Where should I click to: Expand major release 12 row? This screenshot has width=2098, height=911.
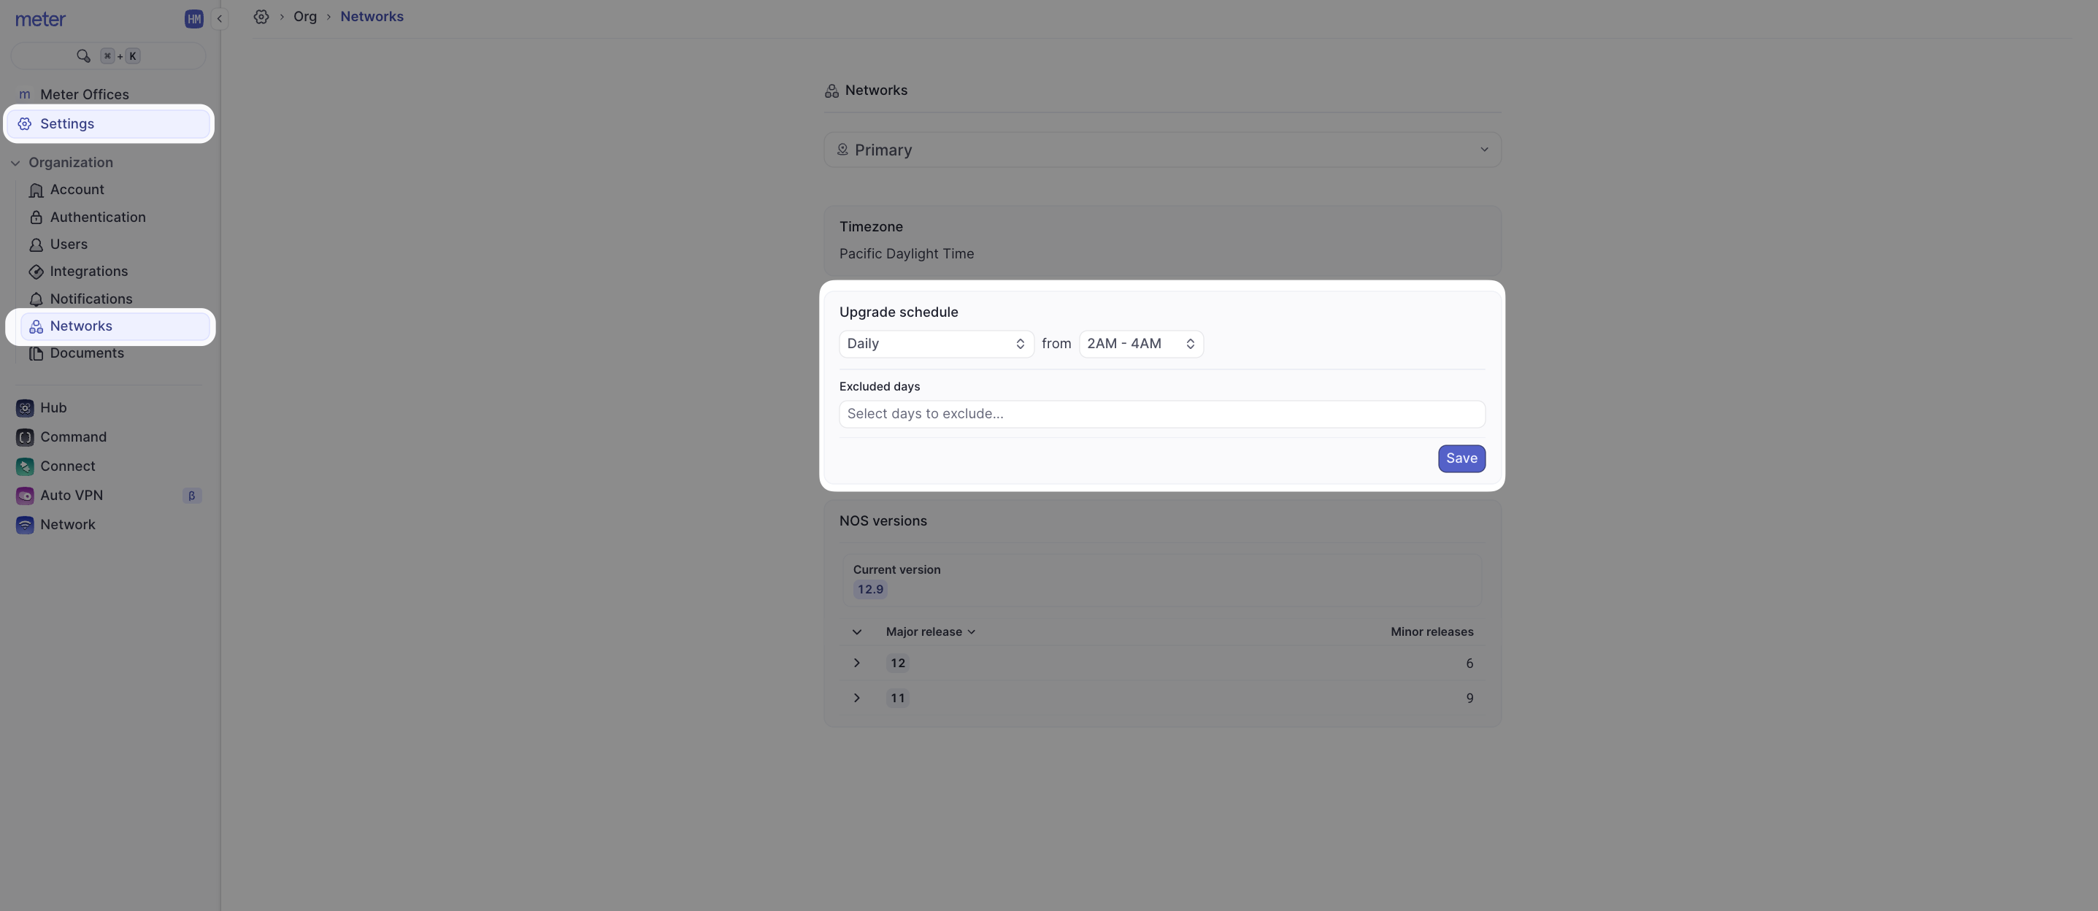[856, 663]
